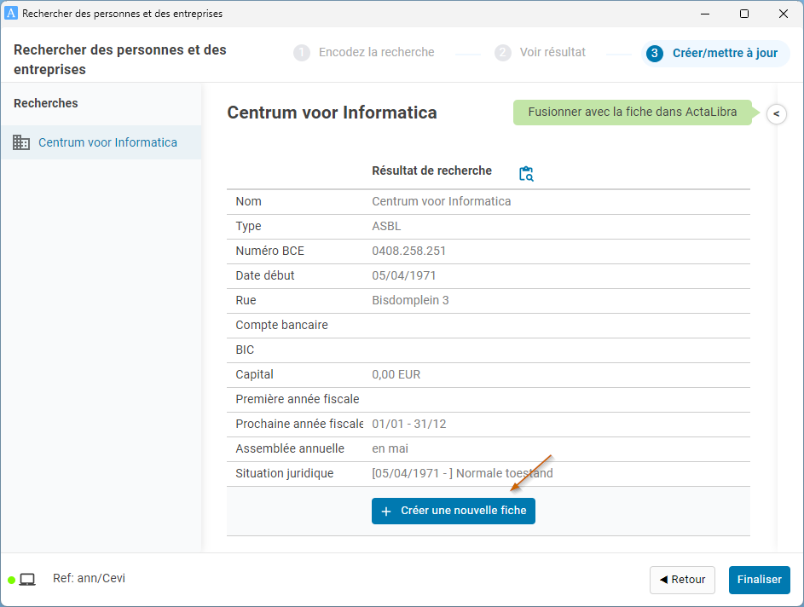Select Centrum voor Informatica in the Recherches list
Viewport: 804px width, 607px height.
(101, 142)
